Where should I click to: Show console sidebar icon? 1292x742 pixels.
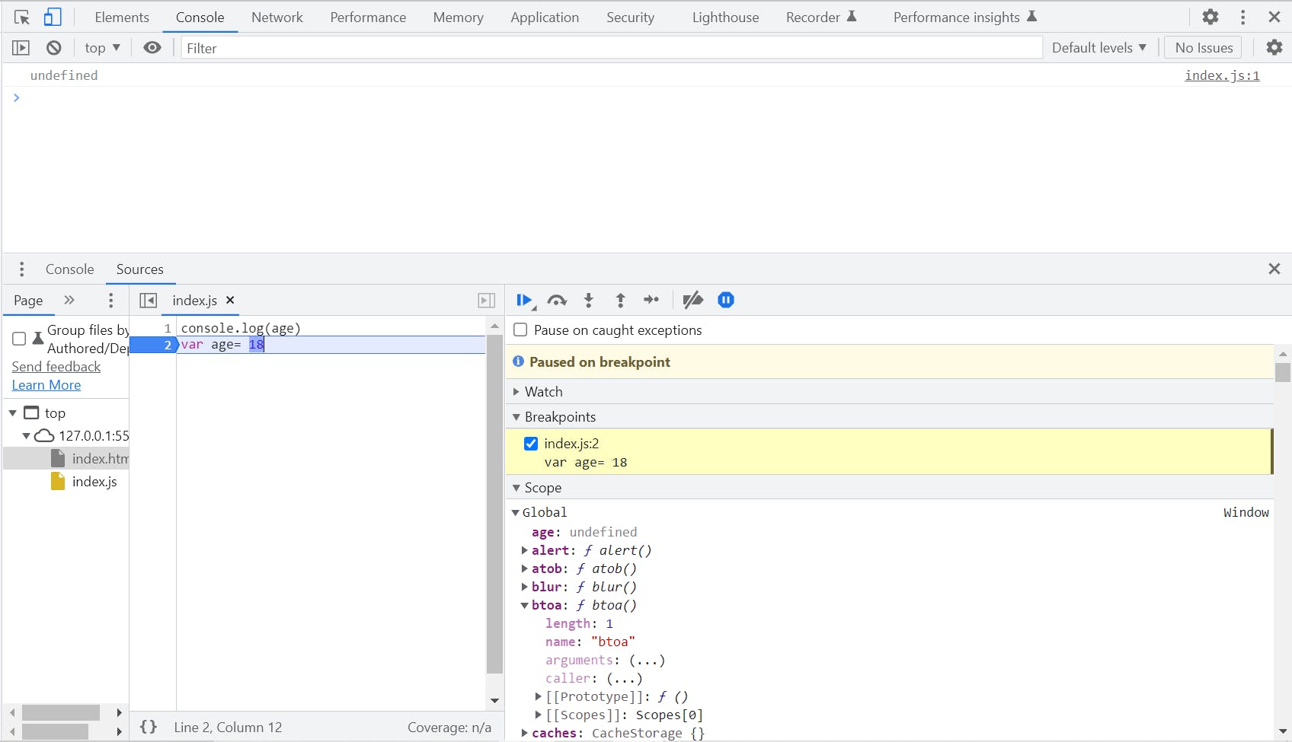(x=21, y=48)
